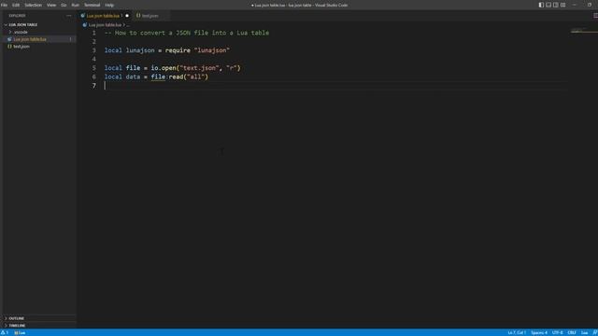Click line number 3 in the gutter
Image resolution: width=598 pixels, height=336 pixels.
point(93,50)
